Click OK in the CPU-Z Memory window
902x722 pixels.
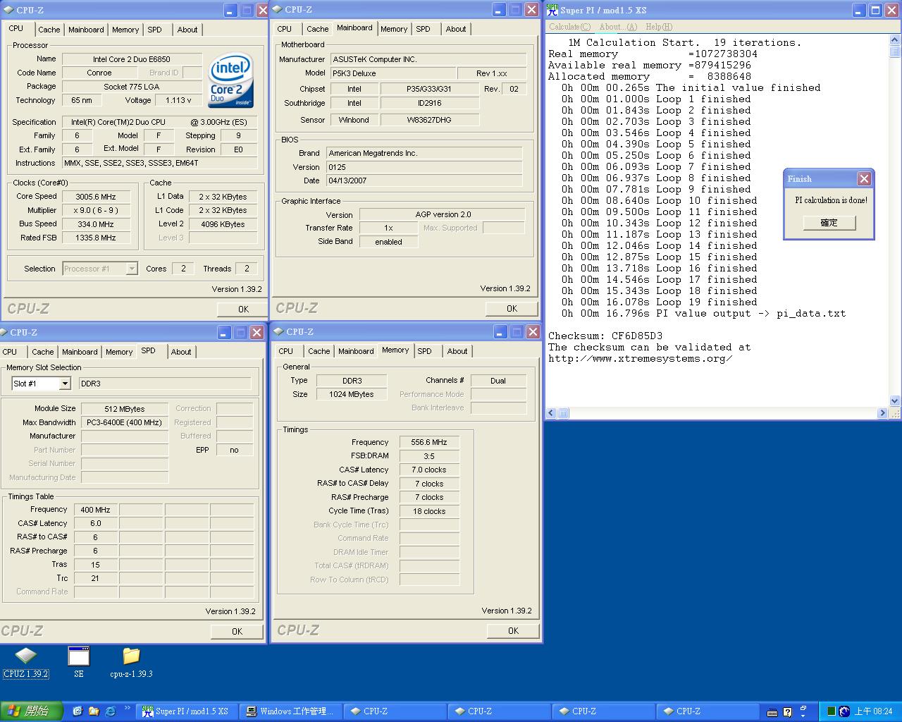[513, 630]
